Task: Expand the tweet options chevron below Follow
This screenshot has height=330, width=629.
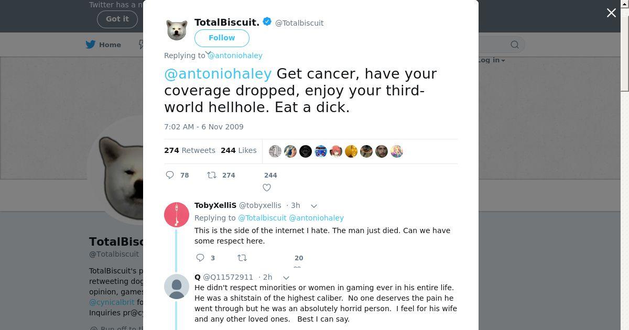Action: point(208,53)
